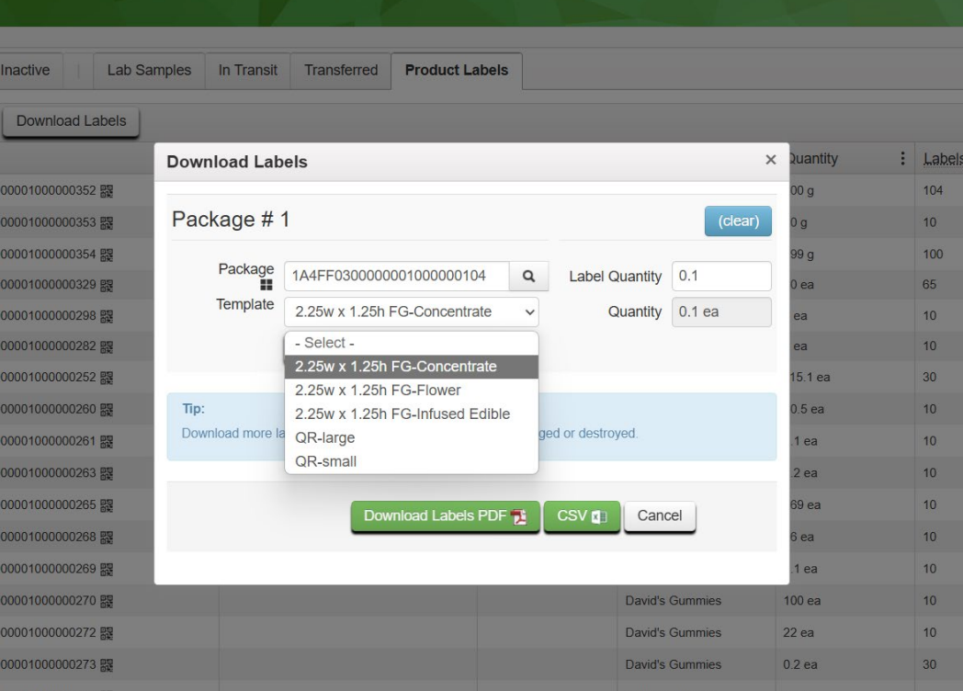Click QR code icon for package ending 353
This screenshot has height=691, width=963.
pos(107,222)
